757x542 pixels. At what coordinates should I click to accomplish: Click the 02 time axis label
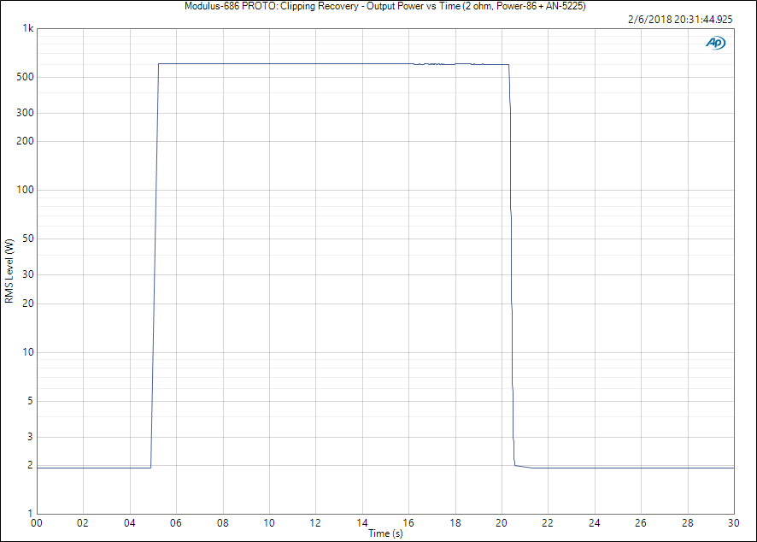(x=83, y=523)
